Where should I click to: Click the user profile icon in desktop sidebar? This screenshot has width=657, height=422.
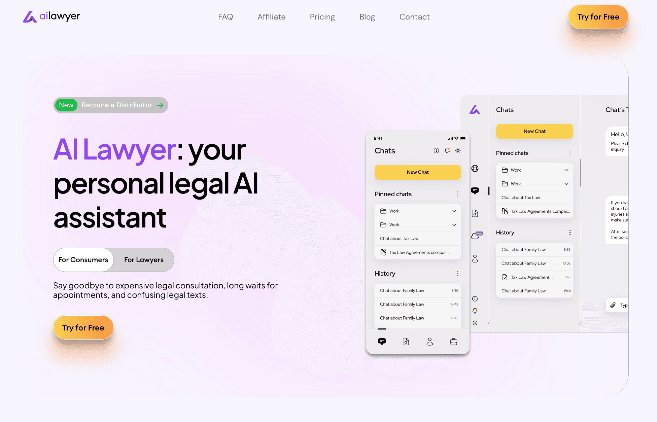[x=475, y=259]
